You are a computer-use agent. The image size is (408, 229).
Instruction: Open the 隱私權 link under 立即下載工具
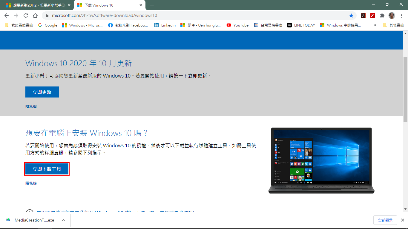coord(31,183)
